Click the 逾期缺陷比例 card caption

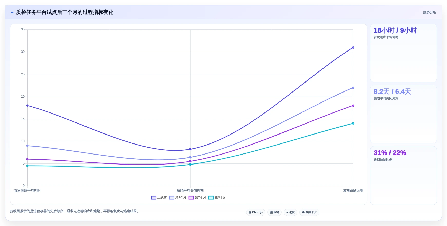(383, 160)
